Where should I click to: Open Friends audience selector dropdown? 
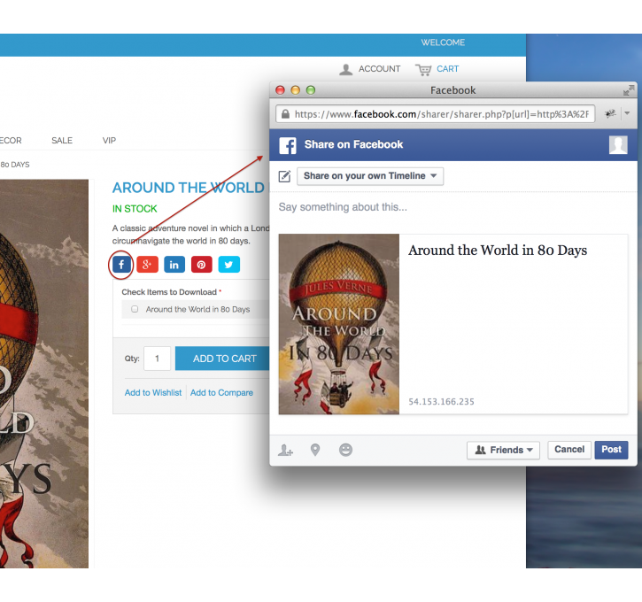(503, 450)
